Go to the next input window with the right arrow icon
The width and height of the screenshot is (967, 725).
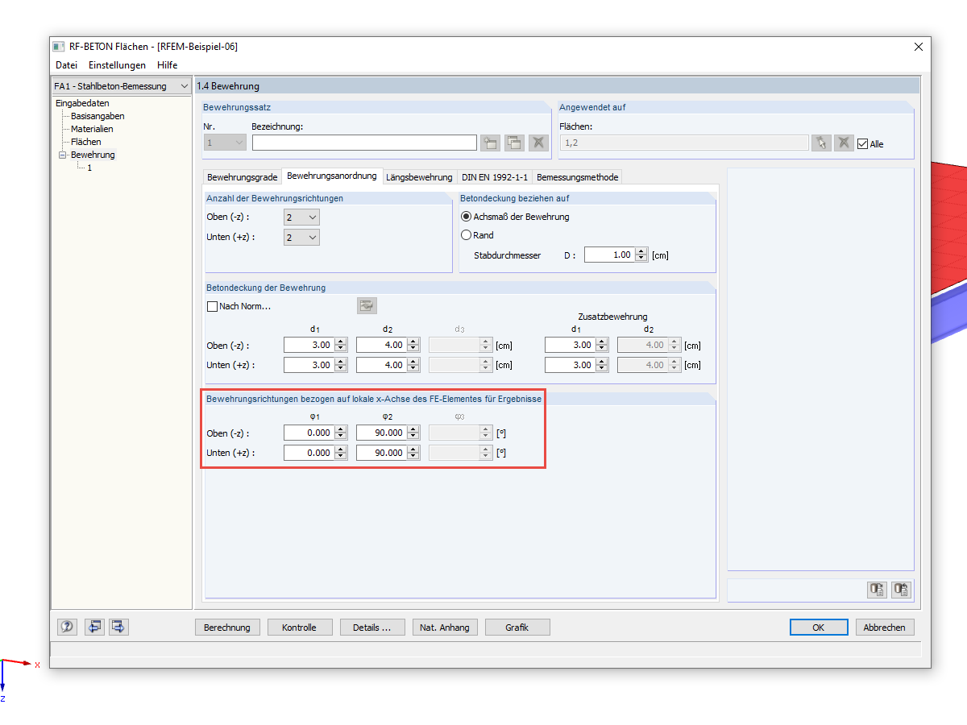pos(118,627)
